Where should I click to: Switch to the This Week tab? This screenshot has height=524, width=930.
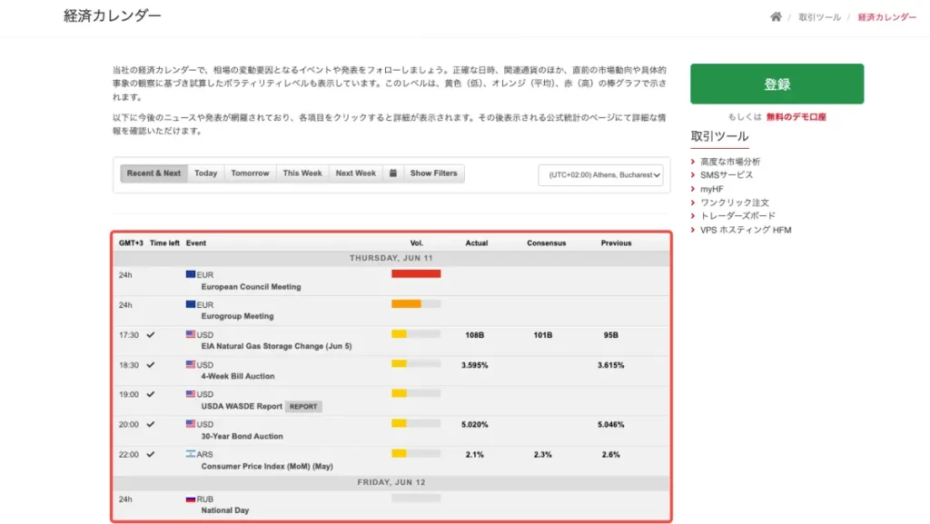[x=302, y=173]
